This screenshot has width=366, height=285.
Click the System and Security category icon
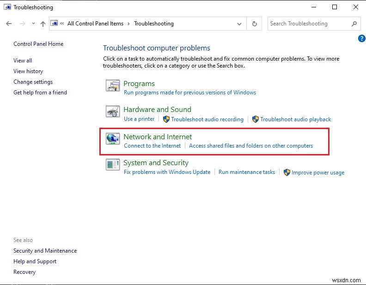(x=113, y=164)
